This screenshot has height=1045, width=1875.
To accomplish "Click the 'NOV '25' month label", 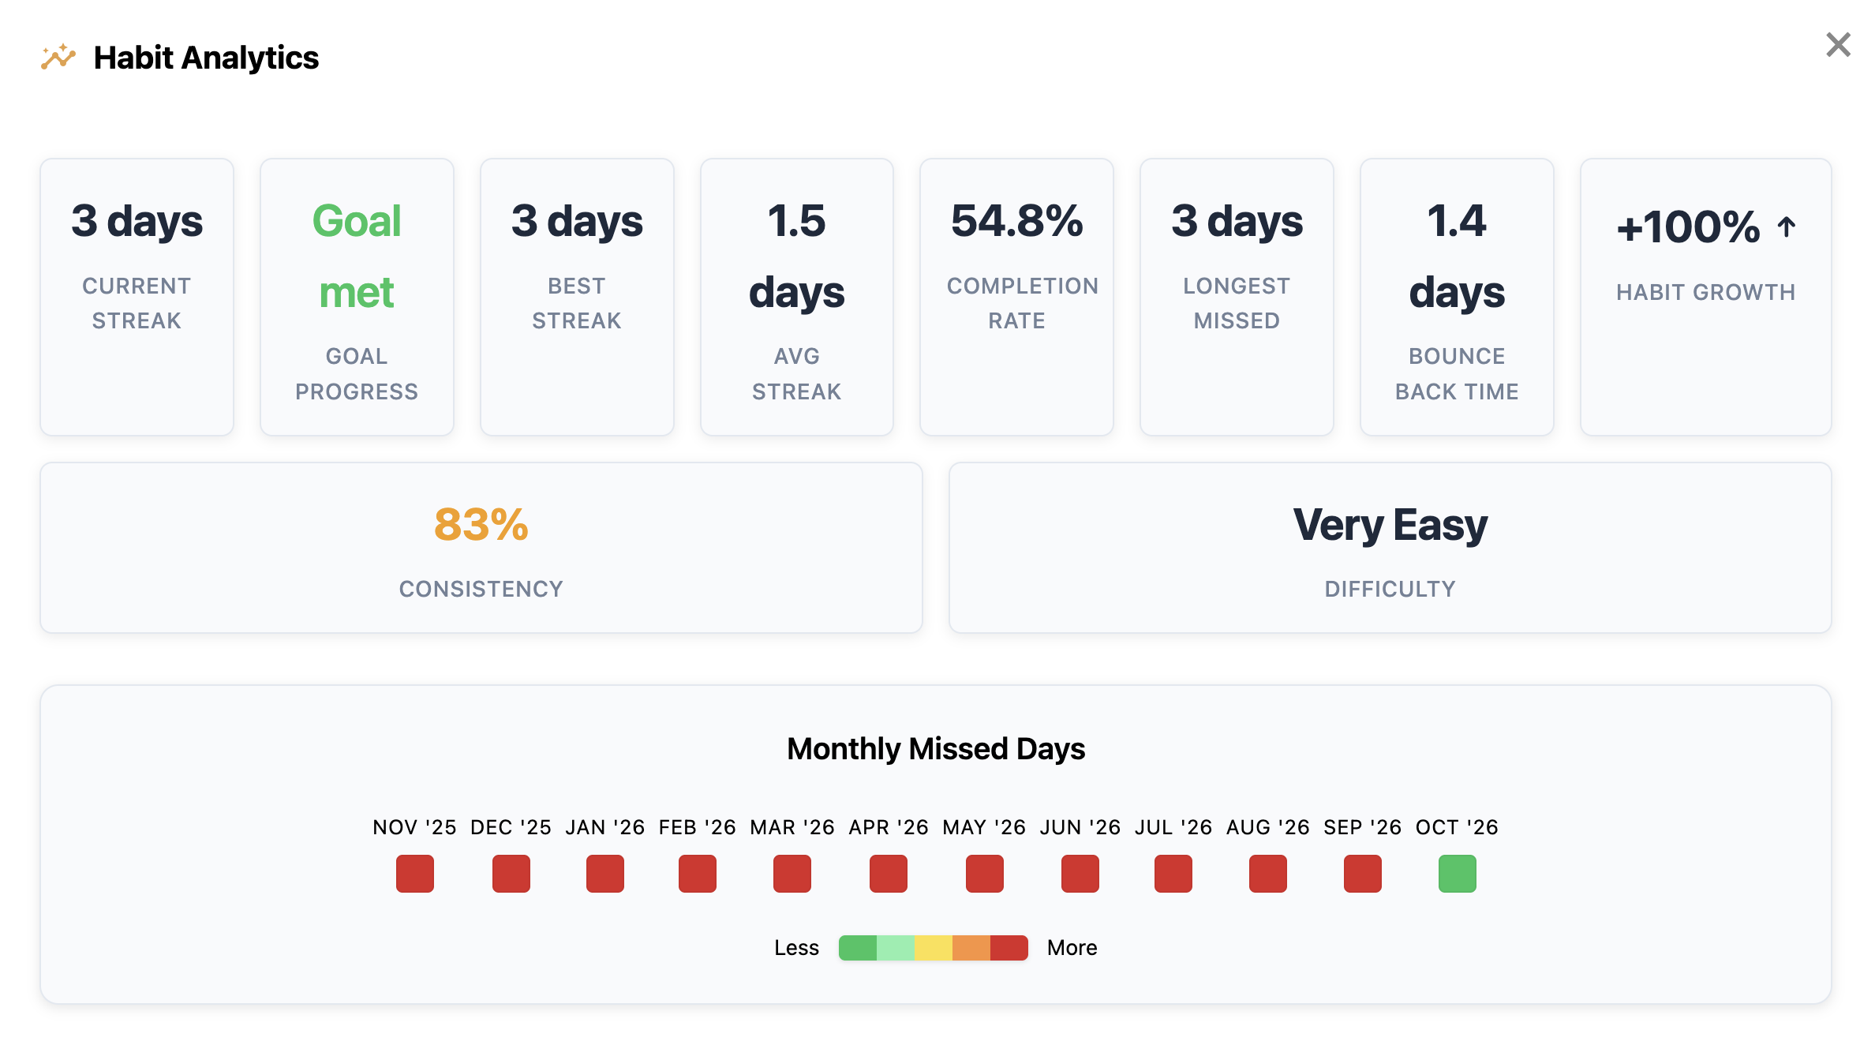I will click(415, 827).
